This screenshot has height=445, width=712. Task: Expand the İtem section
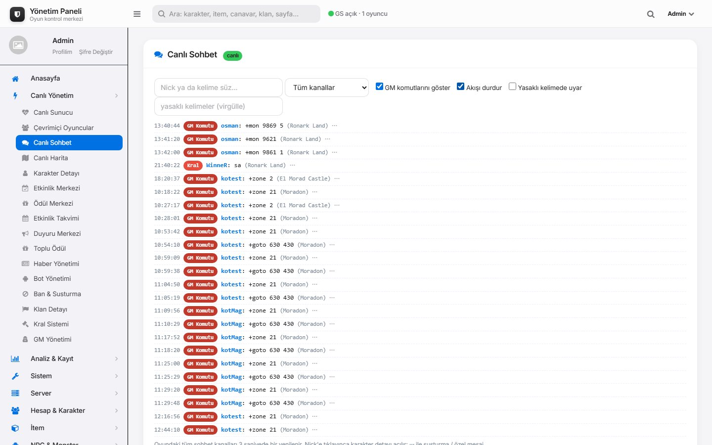tap(64, 428)
